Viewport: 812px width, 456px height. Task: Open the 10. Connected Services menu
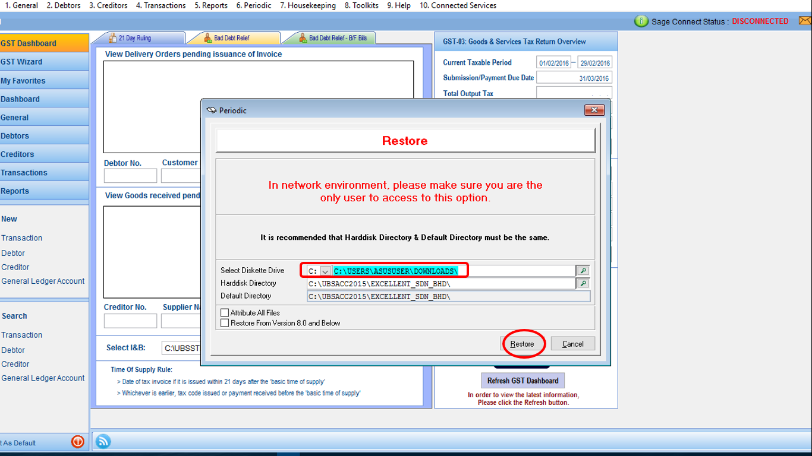tap(458, 5)
